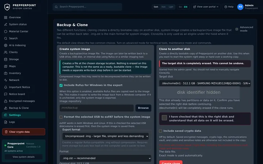Click the System status pencil icon
Image resolution: width=263 pixels, height=164 pixels.
pyautogui.click(x=5, y=24)
